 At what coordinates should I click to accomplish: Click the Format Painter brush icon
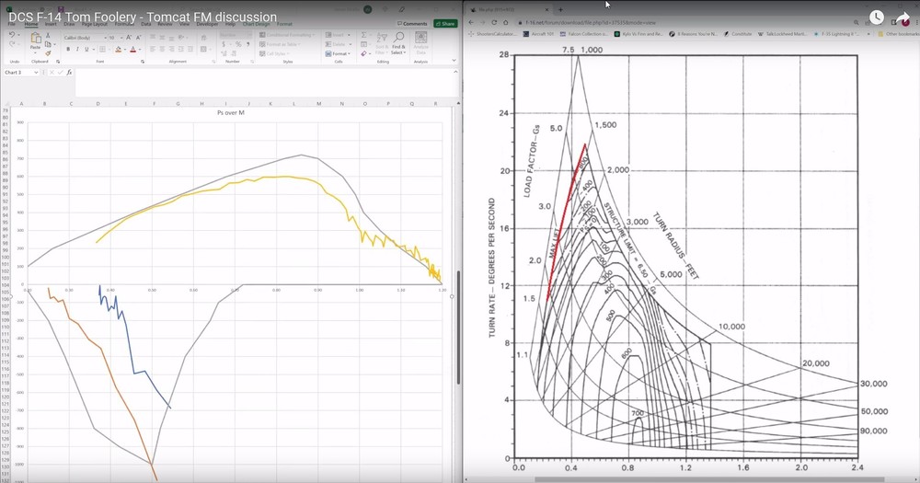point(48,53)
